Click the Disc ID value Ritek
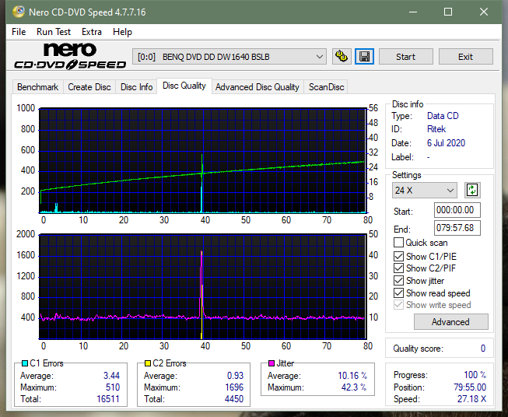The width and height of the screenshot is (508, 417). click(x=436, y=129)
